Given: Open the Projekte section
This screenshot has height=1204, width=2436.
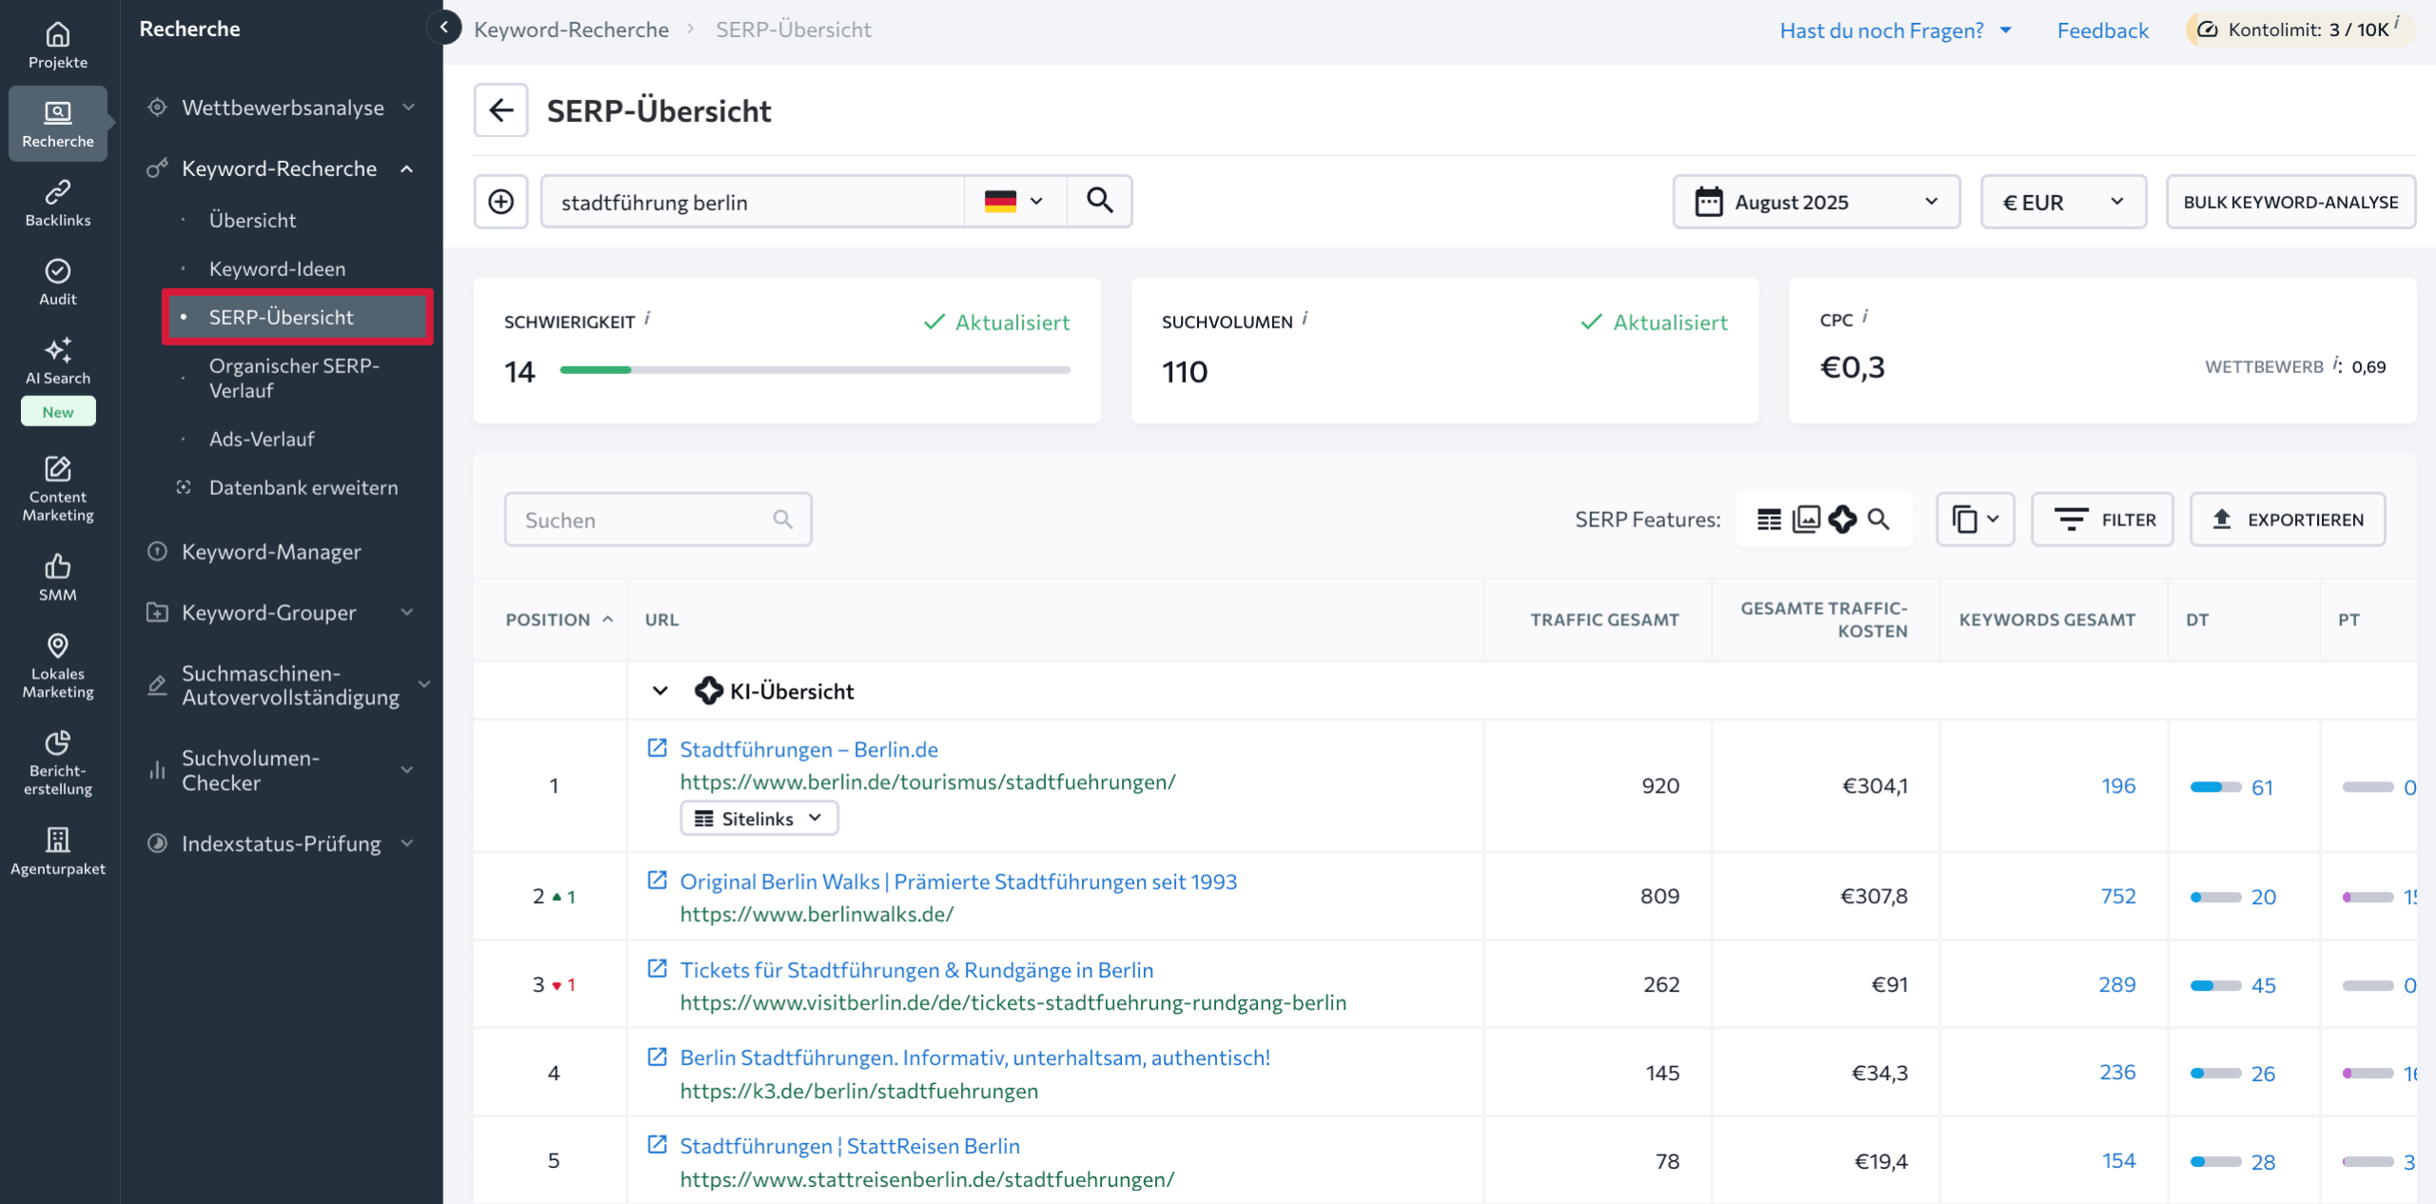Looking at the screenshot, I should click(58, 46).
